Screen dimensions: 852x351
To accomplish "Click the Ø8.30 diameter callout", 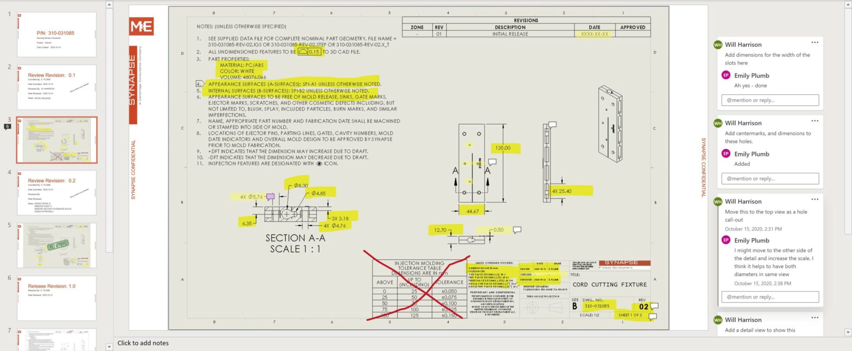I will click(301, 186).
